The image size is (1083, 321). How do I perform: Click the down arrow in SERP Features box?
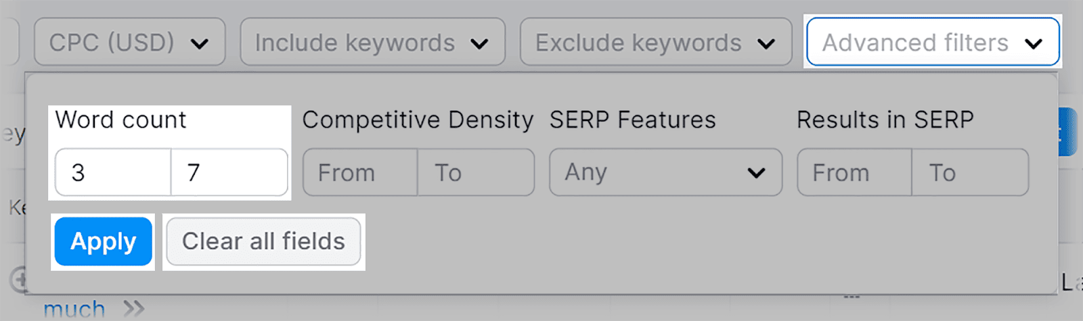pyautogui.click(x=756, y=173)
